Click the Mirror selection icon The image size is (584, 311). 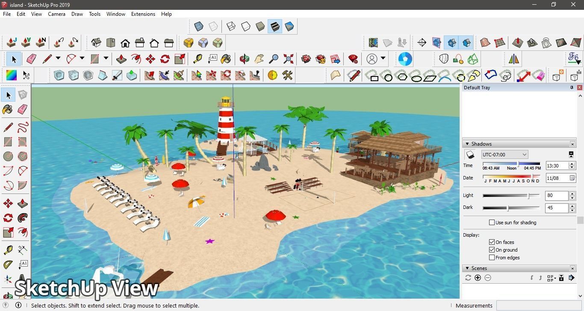[x=514, y=59]
